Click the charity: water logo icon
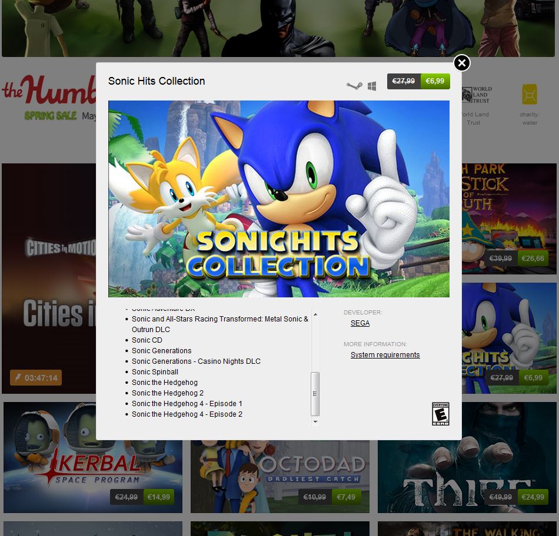 530,94
